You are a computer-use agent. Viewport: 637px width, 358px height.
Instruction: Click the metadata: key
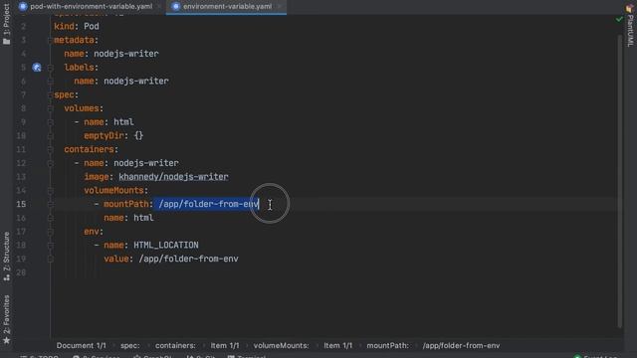(76, 40)
